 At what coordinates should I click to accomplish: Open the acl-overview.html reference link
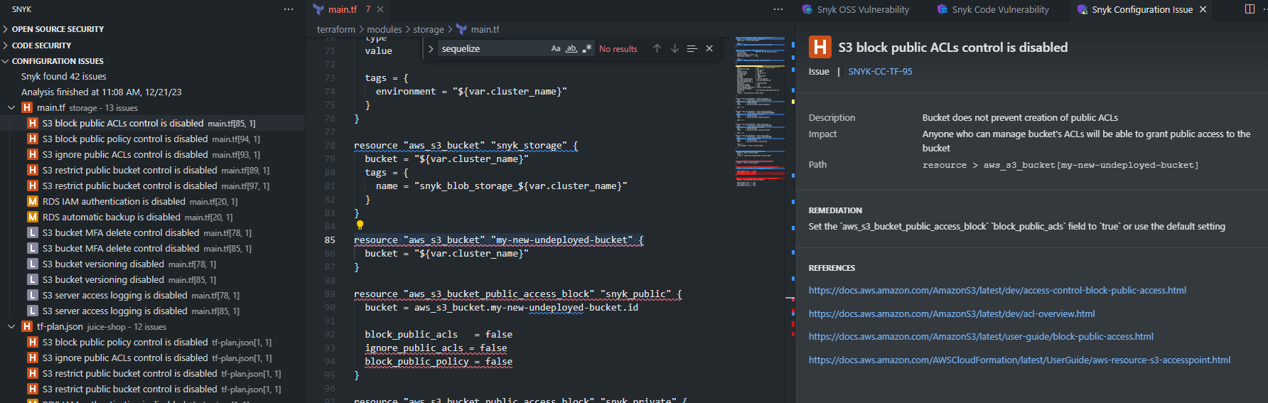click(951, 313)
